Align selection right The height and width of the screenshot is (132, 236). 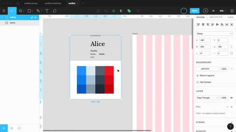click(208, 25)
